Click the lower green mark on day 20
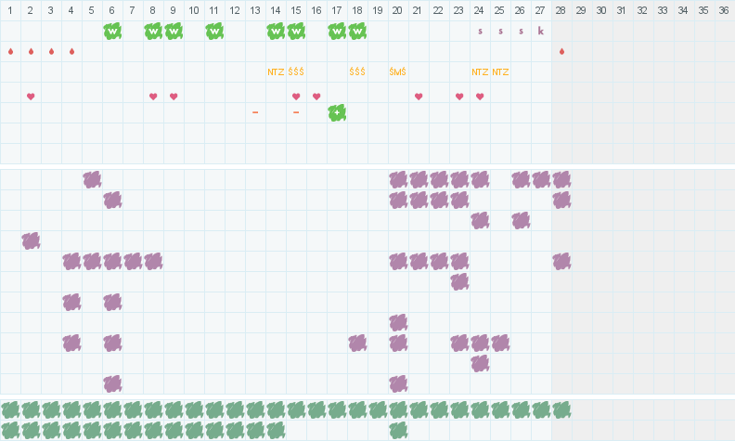 click(398, 430)
